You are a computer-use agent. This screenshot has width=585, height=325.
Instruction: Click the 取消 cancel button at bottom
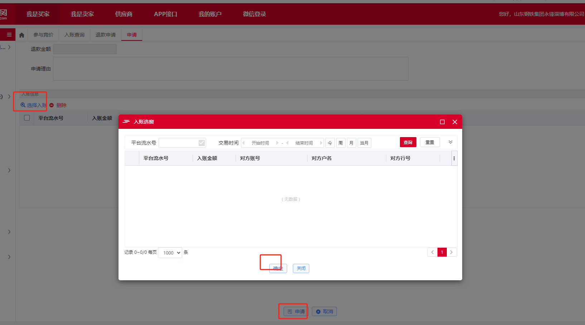coord(324,311)
